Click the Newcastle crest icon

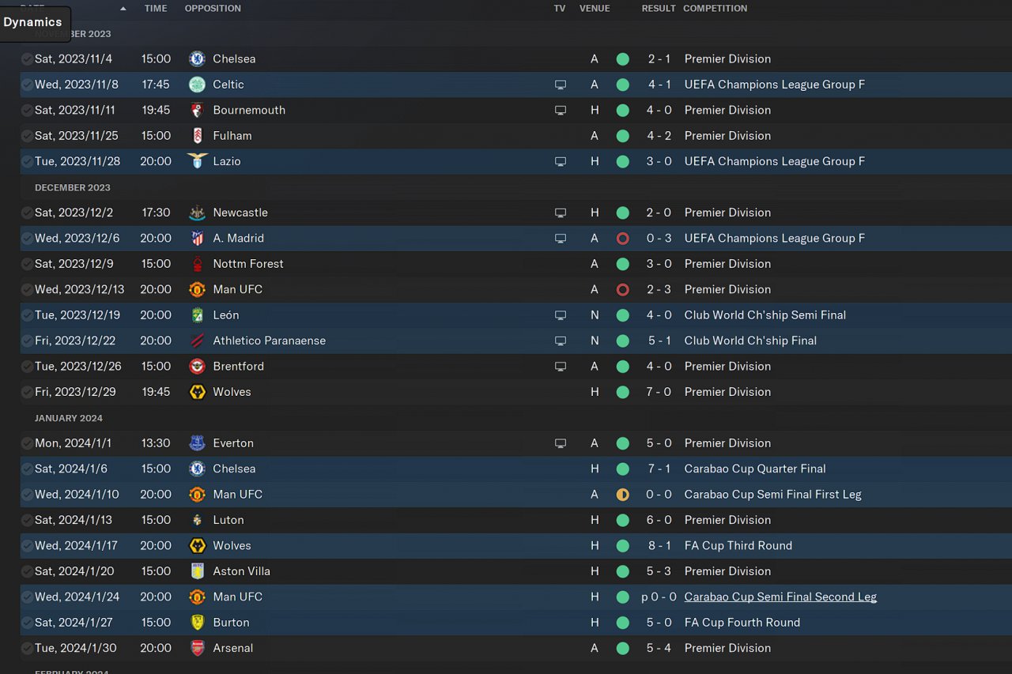pos(197,213)
